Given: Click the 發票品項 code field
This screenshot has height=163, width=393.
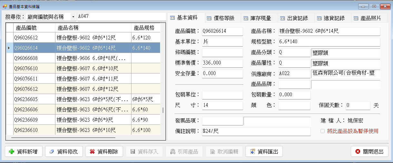Looking at the screenshot, I should (x=222, y=121).
